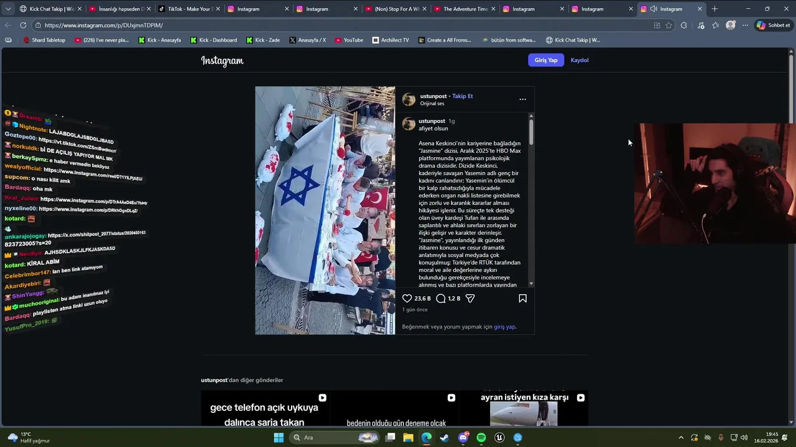
Task: Click the Windows Start button
Action: pyautogui.click(x=279, y=438)
